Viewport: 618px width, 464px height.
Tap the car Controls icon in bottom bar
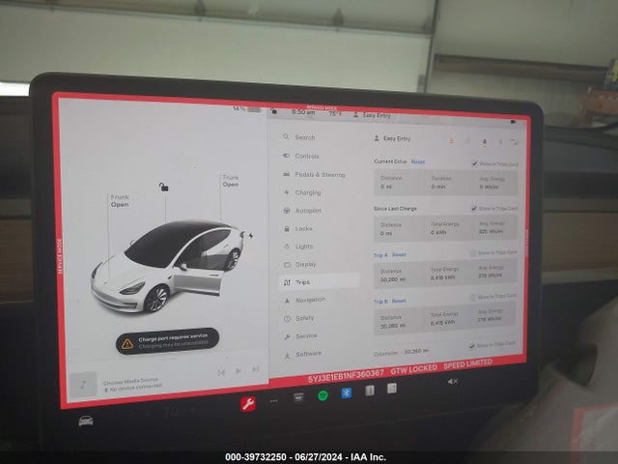[86, 421]
